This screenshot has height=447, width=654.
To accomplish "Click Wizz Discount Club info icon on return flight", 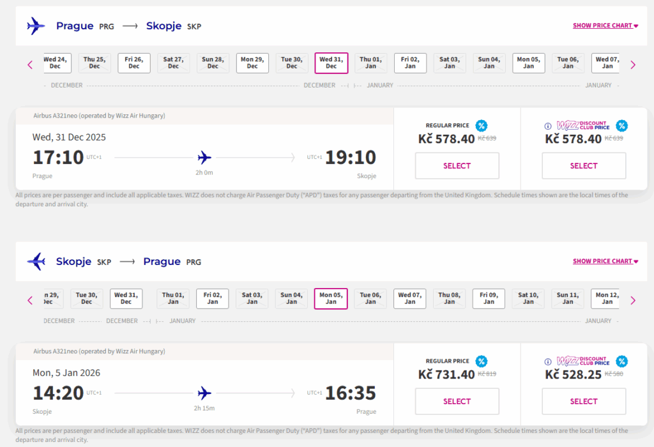I will click(x=547, y=362).
